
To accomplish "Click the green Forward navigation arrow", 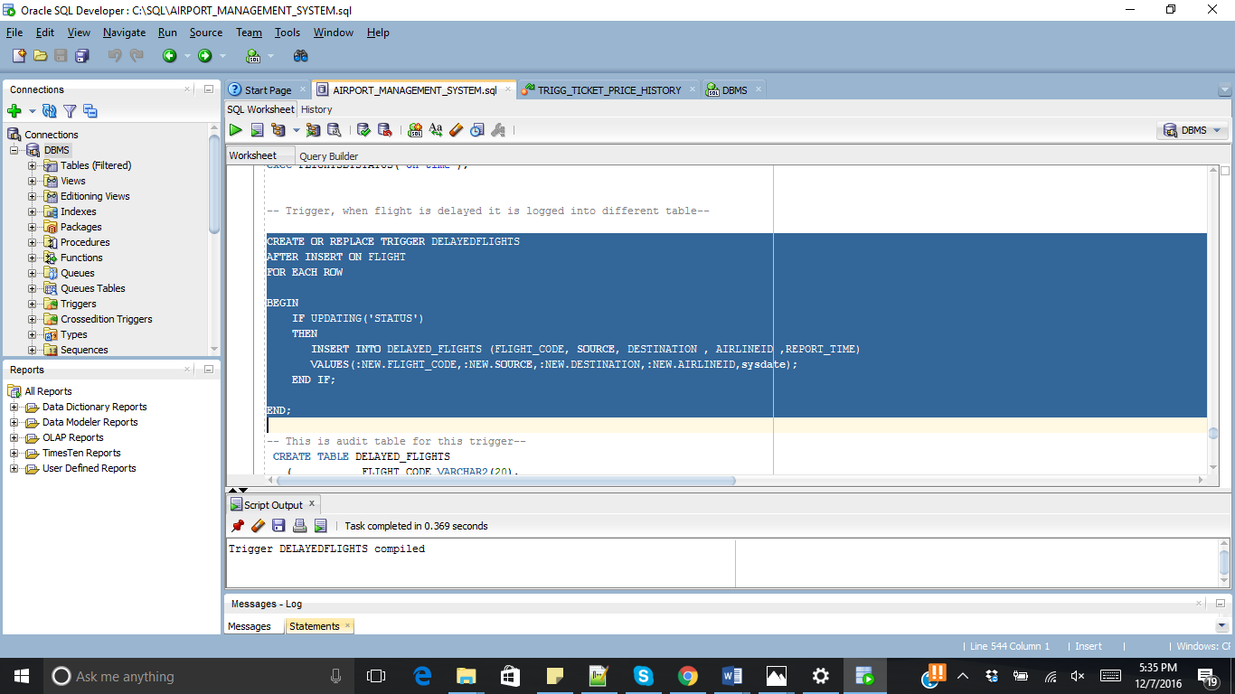I will click(205, 56).
